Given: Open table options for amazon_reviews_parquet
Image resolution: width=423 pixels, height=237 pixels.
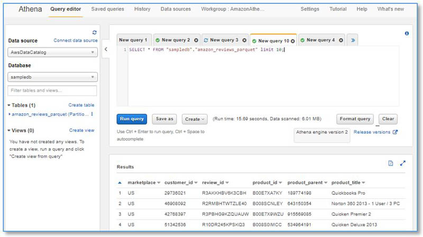Looking at the screenshot, I should [92, 114].
